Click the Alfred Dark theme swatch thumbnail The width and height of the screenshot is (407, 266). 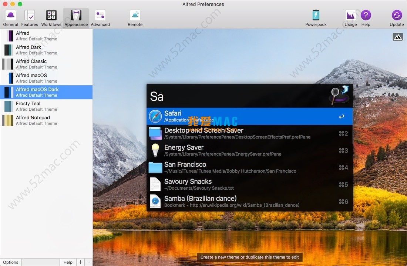(8, 50)
